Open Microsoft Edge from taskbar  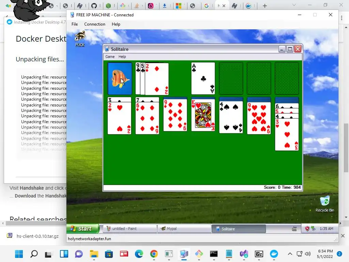pyautogui.click(x=139, y=254)
